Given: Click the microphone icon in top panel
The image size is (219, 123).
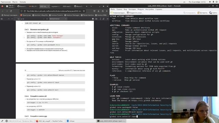Looking at the screenshot, I should 213,2.
